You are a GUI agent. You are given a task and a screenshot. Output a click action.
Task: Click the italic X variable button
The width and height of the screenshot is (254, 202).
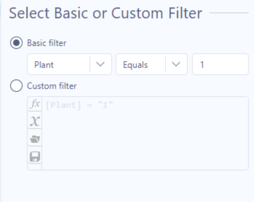34,121
